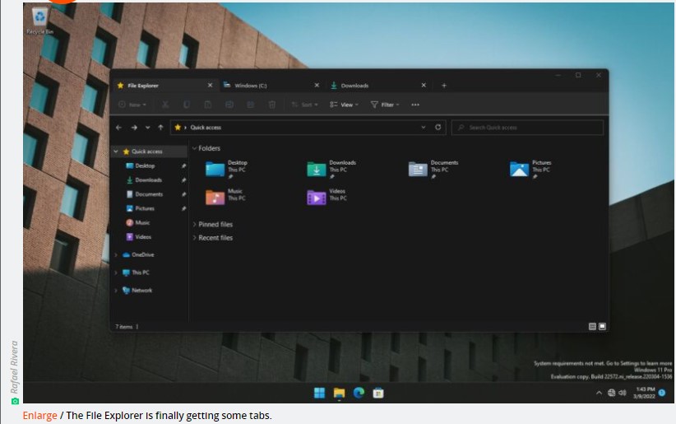
Task: Open recent locations chevron
Action: [x=148, y=128]
